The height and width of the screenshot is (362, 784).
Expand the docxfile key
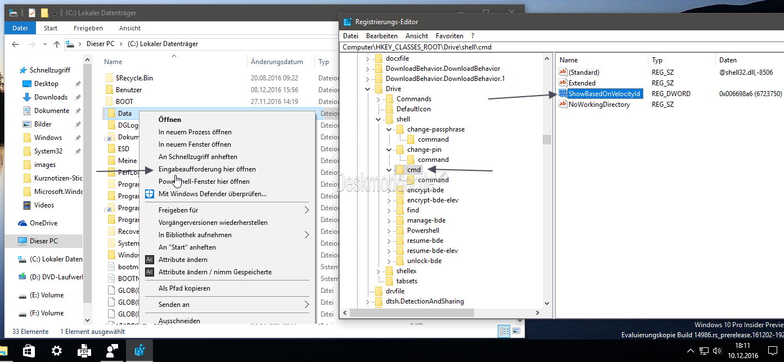(x=368, y=58)
